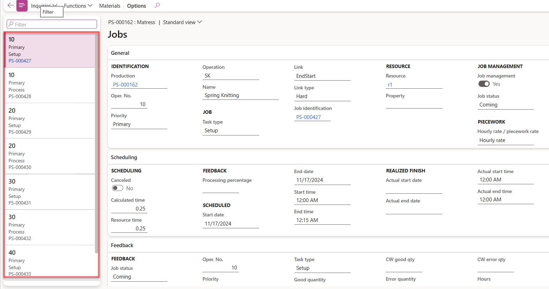The image size is (549, 289).
Task: Click the Operation field showing SK
Action: pos(231,76)
